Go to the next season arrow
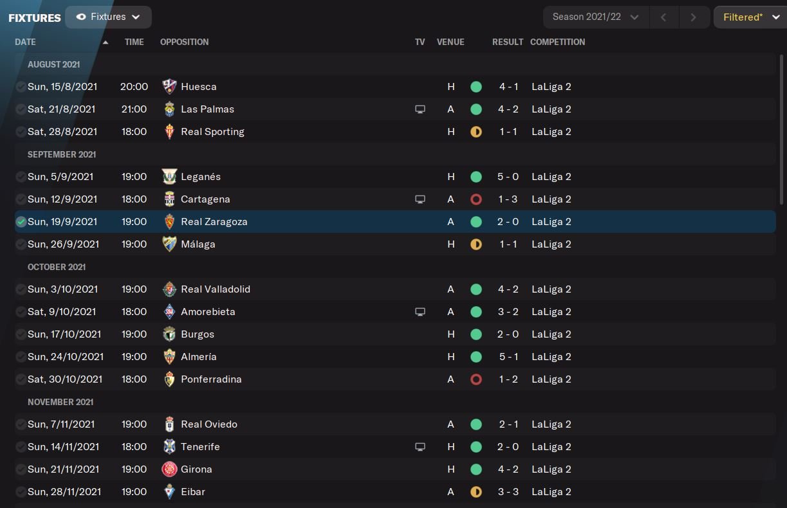 (x=693, y=17)
